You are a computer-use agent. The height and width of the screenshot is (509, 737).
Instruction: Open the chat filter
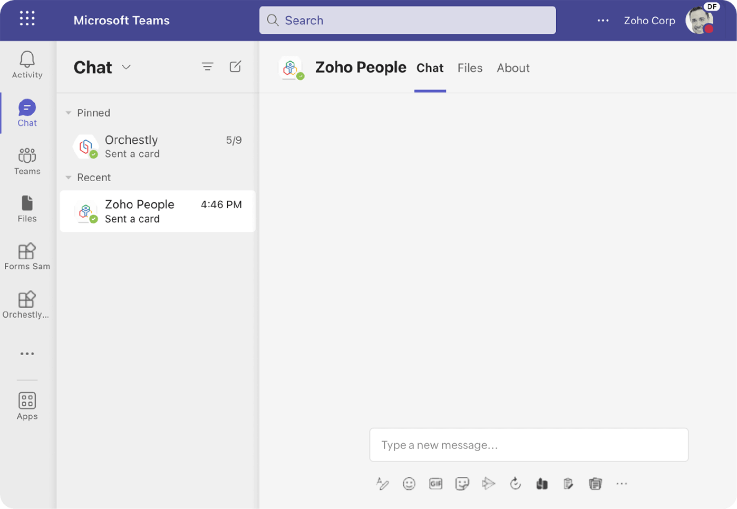(207, 67)
